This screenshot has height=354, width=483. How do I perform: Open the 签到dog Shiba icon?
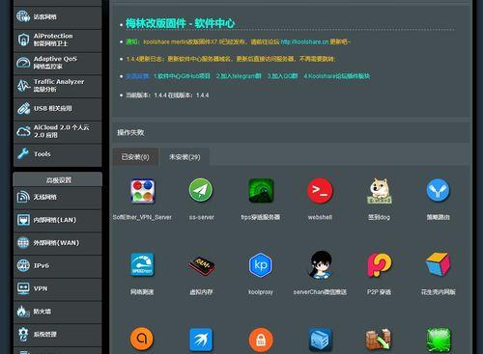coord(379,191)
